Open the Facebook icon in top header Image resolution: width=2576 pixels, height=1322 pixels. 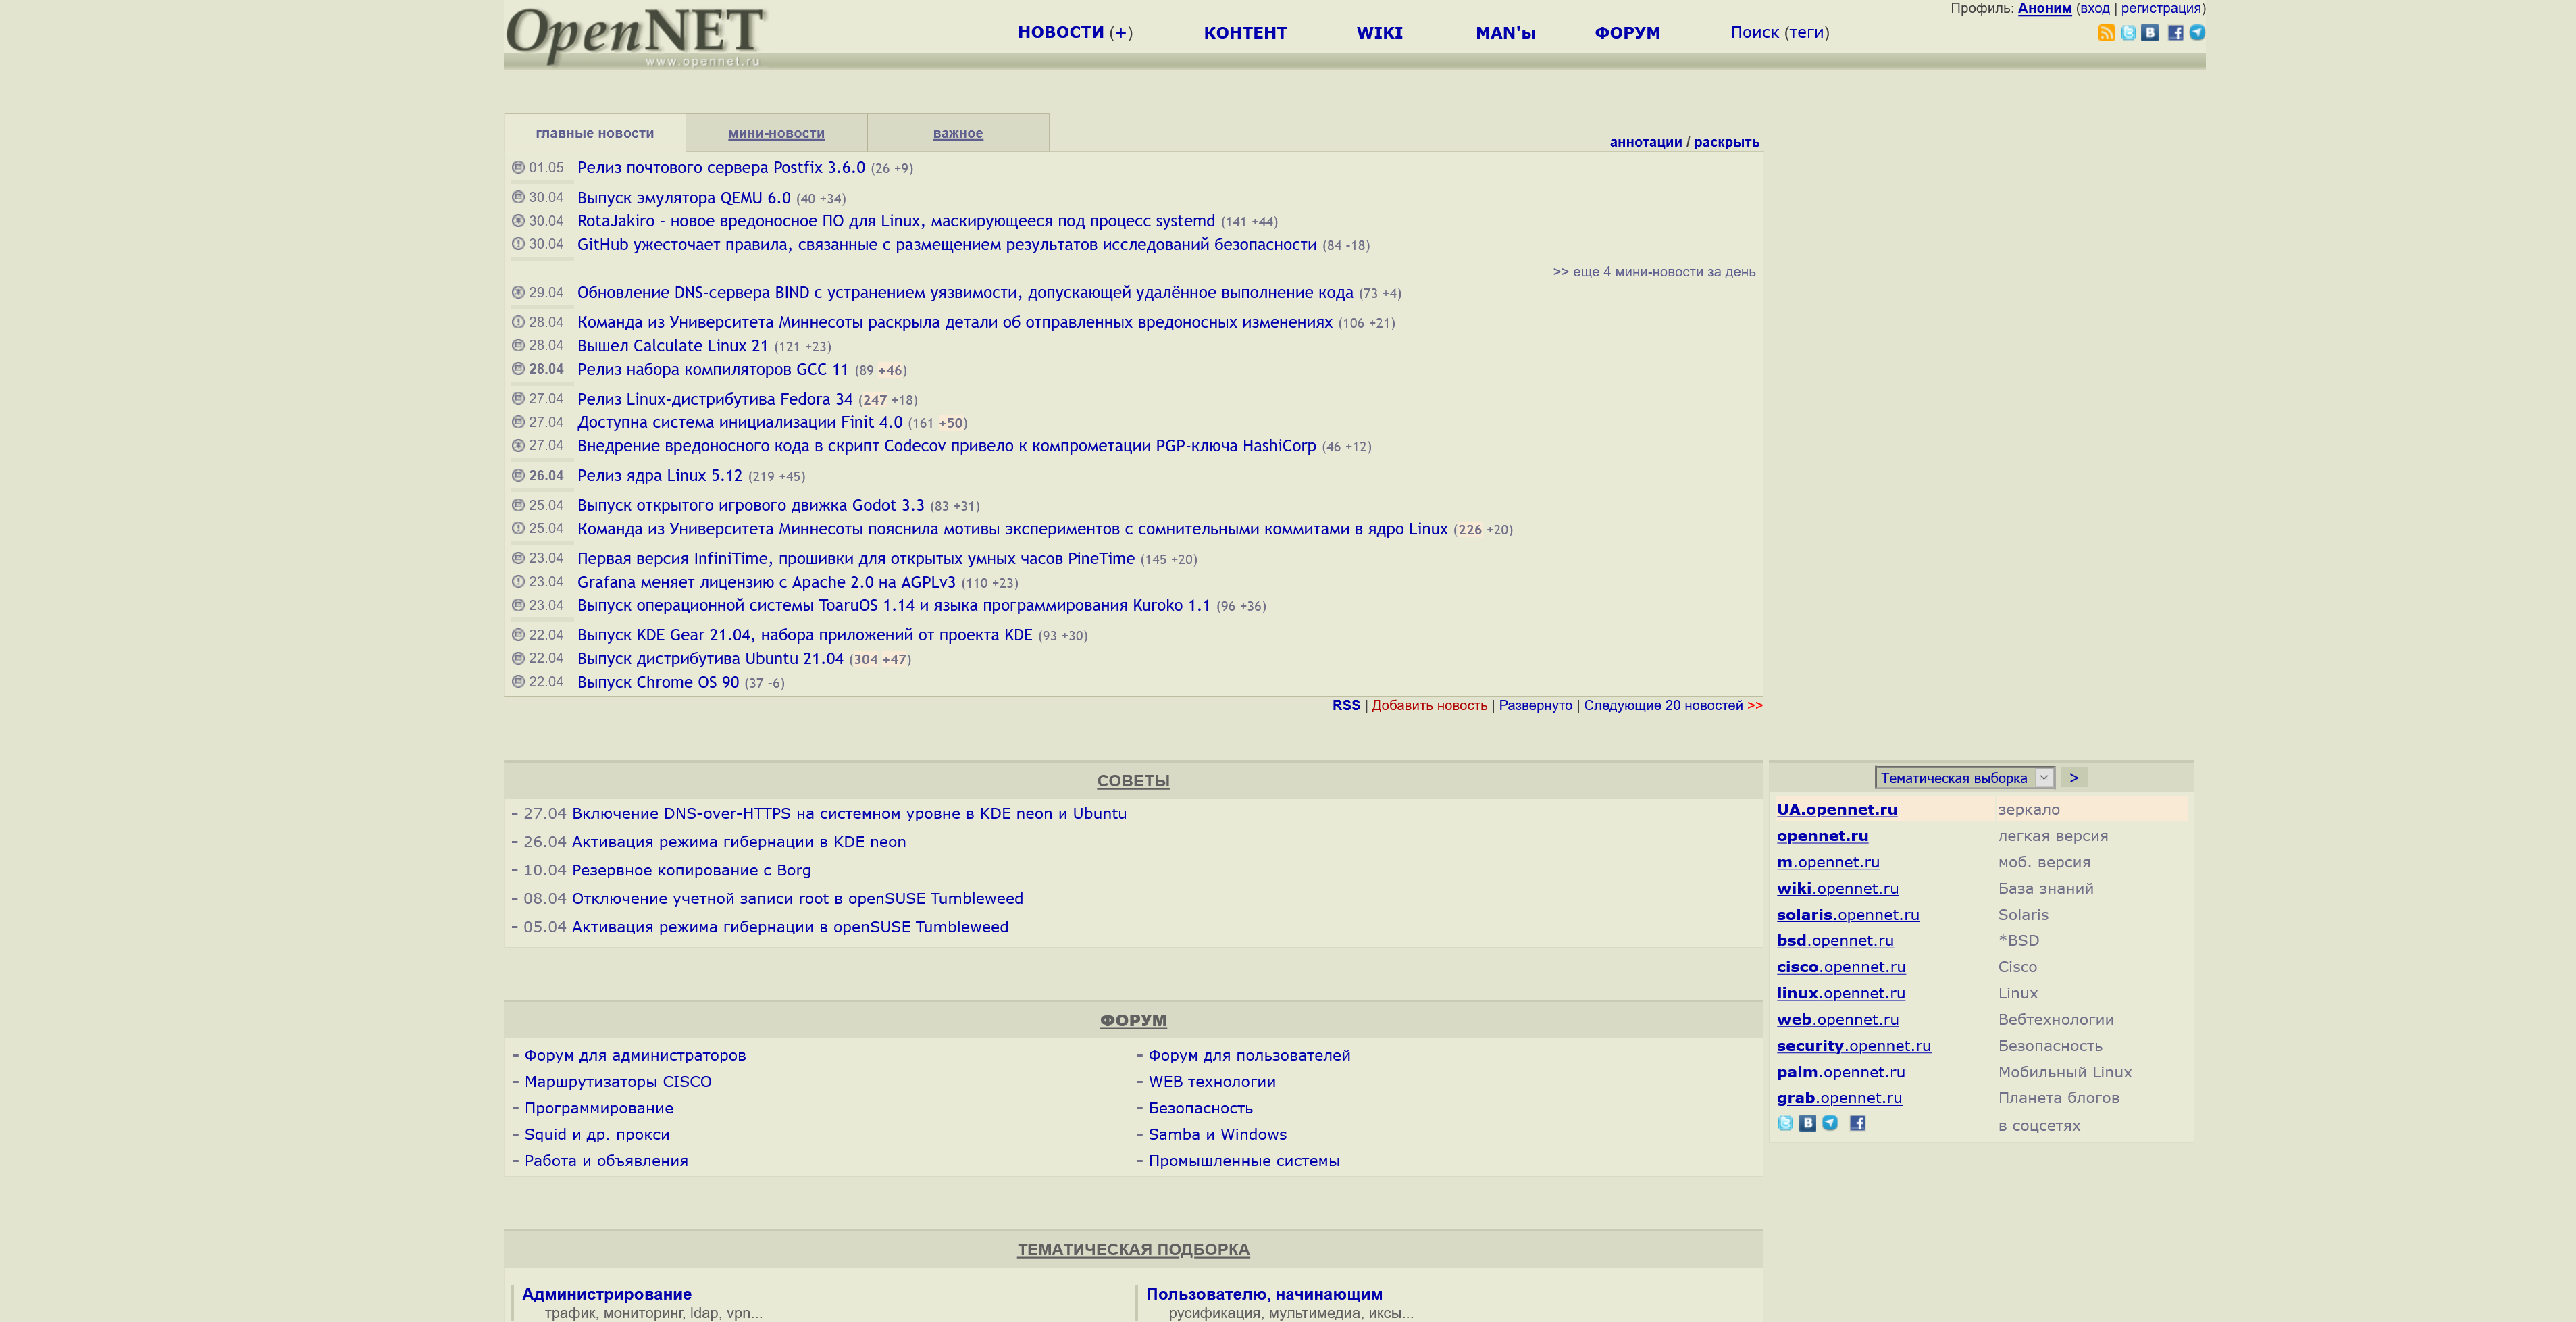2175,33
